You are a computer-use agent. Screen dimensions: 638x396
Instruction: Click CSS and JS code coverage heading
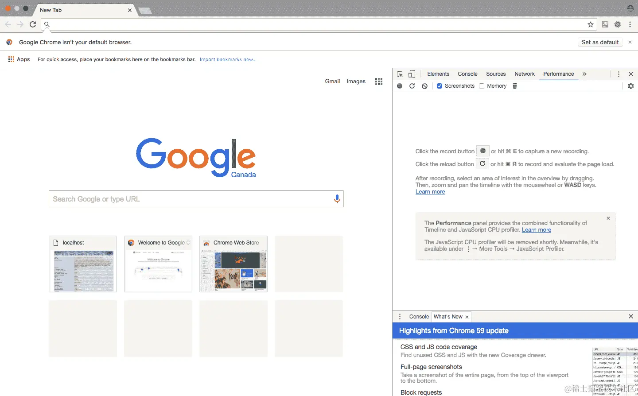(x=439, y=347)
